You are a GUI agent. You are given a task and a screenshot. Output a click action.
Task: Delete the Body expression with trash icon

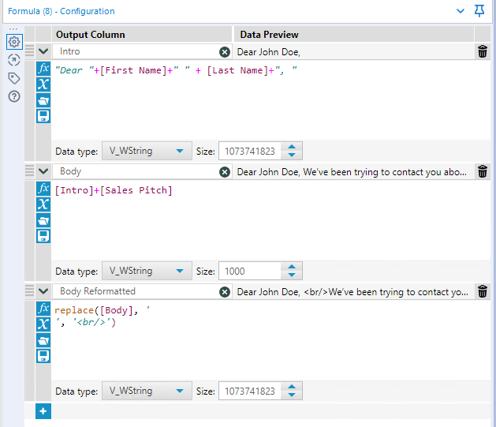click(483, 171)
